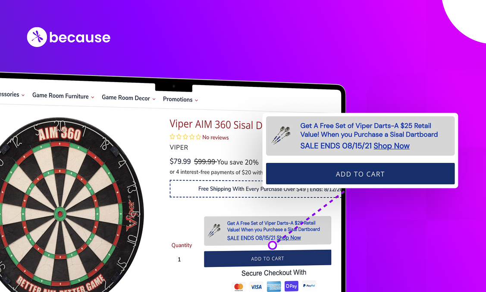
Task: Click the Quantity input field showing 1
Action: coord(179,260)
